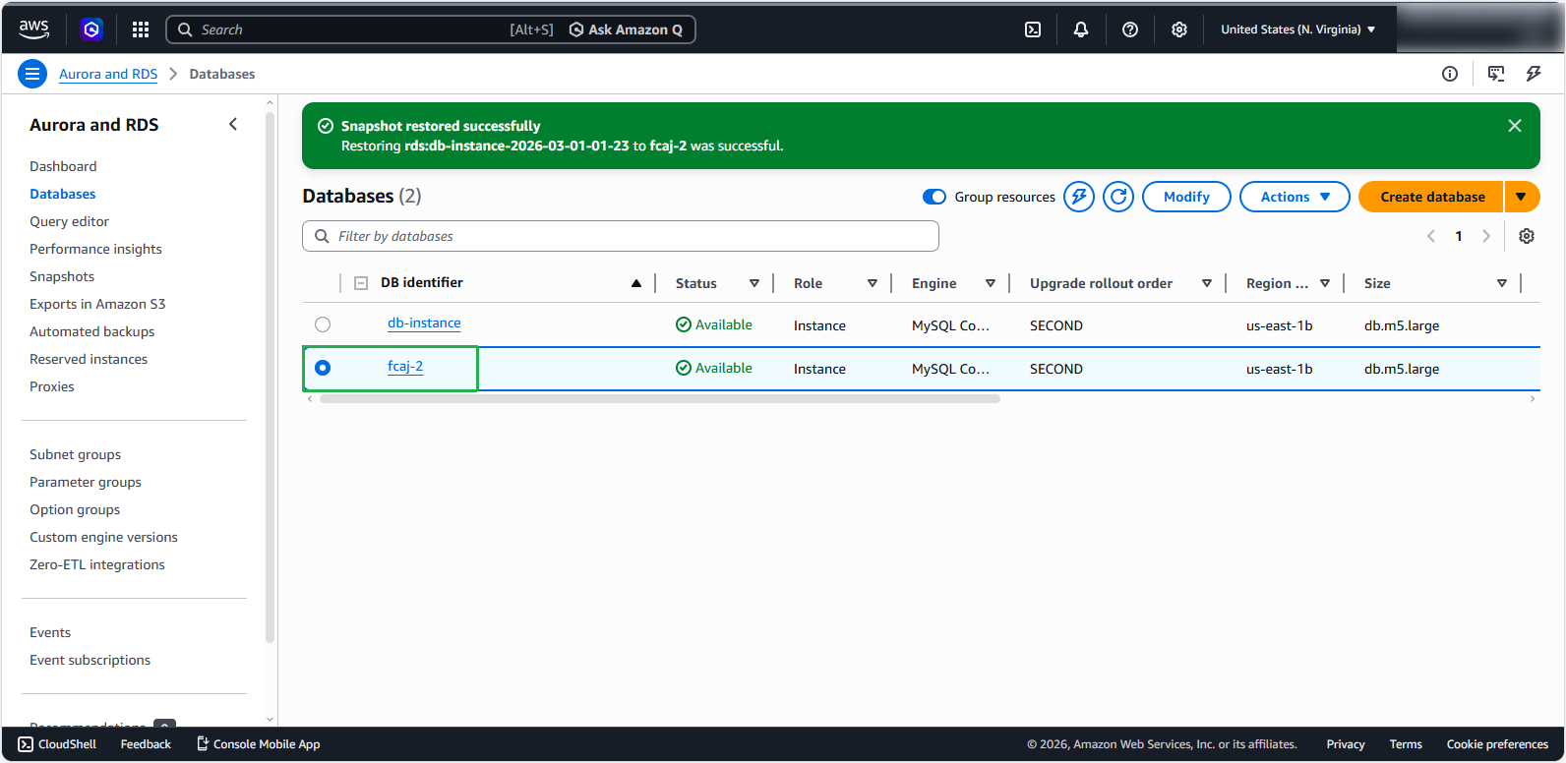Click the Create database button
1566x763 pixels.
pos(1432,197)
